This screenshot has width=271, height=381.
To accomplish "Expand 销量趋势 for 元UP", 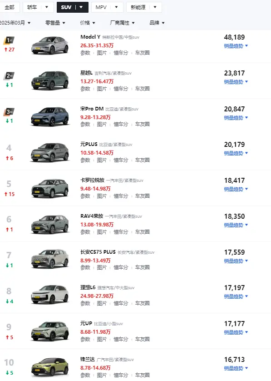I will 236,332.
